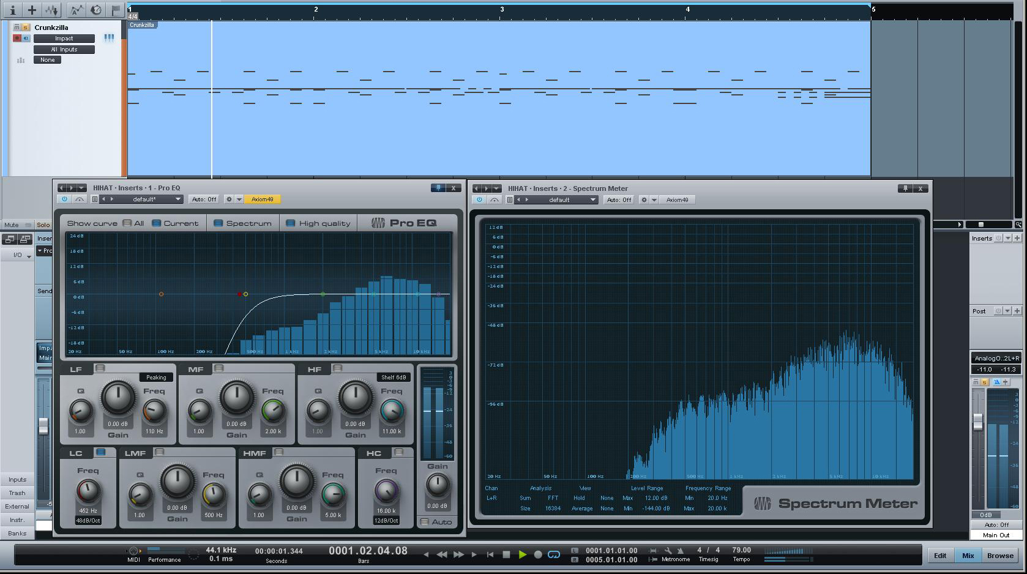The height and width of the screenshot is (574, 1027).
Task: Pin the Pro EQ window
Action: (438, 188)
